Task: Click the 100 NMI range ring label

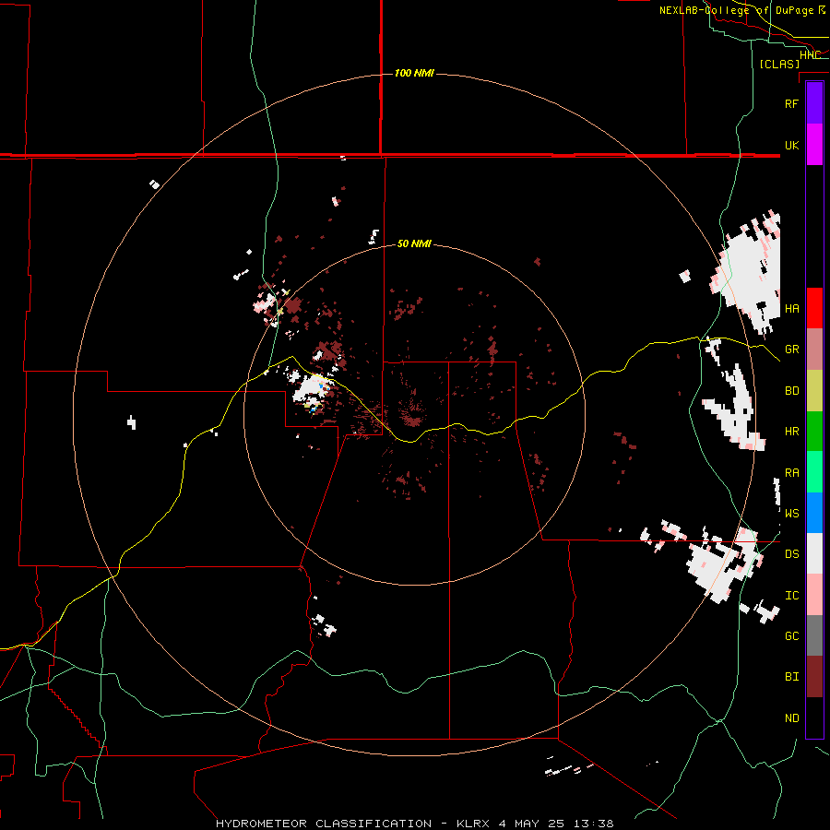Action: coord(414,73)
